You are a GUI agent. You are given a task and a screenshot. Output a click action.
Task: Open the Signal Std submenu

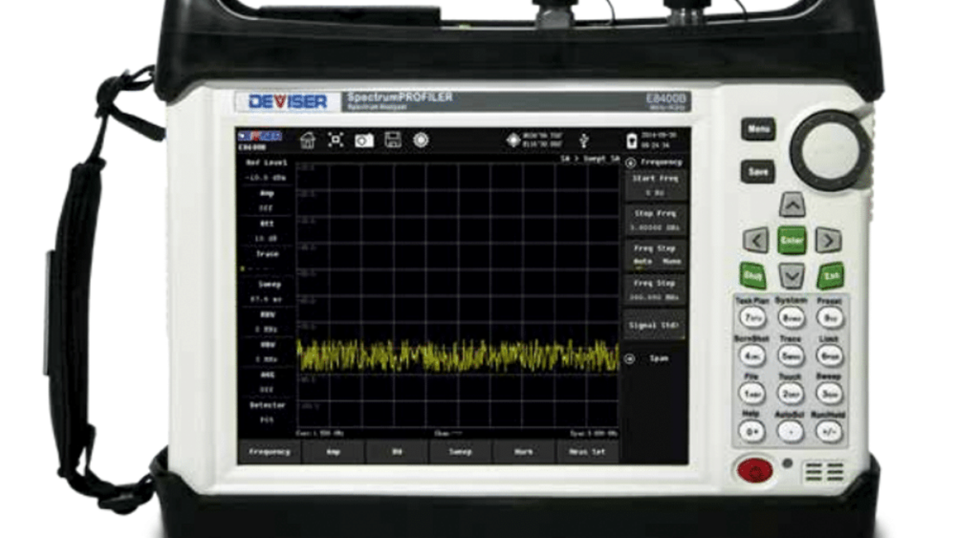click(x=654, y=325)
